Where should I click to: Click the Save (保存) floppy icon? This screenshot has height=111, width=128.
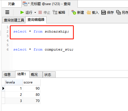pyautogui.click(x=104, y=12)
